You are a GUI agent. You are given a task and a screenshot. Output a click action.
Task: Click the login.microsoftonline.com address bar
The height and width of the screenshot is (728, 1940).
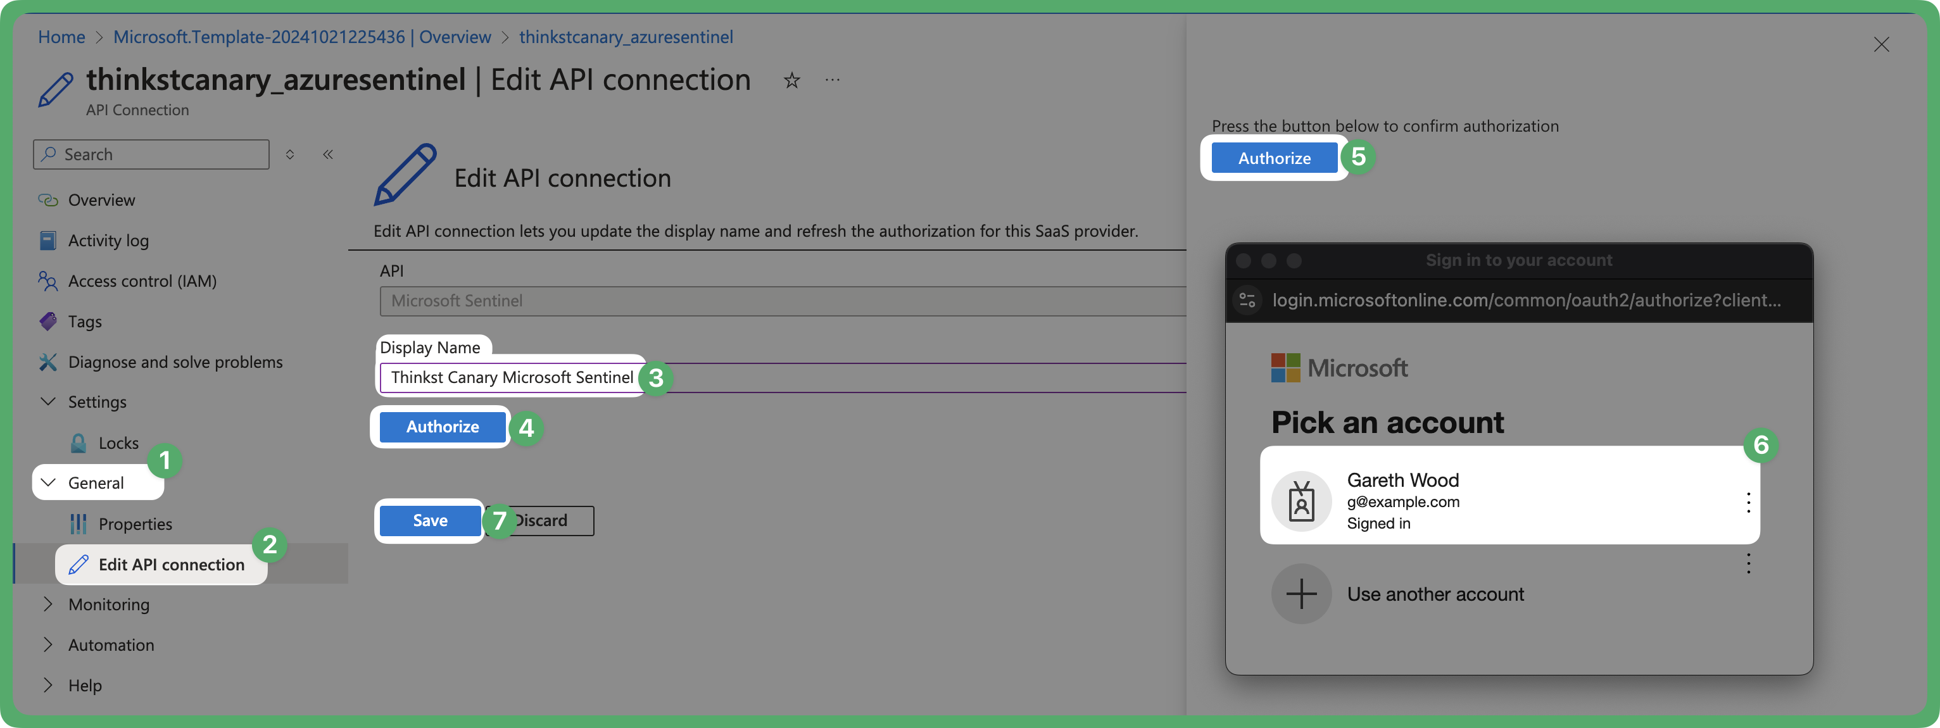click(x=1526, y=301)
